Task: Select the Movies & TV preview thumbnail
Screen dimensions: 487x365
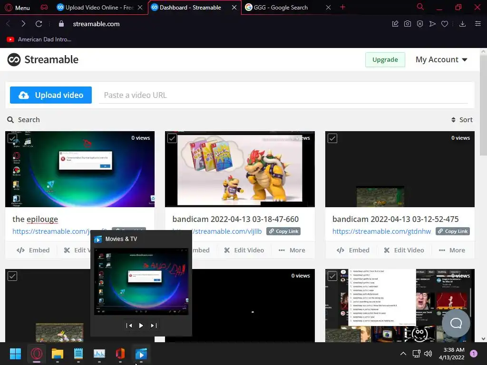Action: click(141, 281)
